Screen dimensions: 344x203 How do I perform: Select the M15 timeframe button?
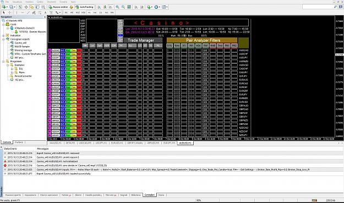tap(78, 13)
